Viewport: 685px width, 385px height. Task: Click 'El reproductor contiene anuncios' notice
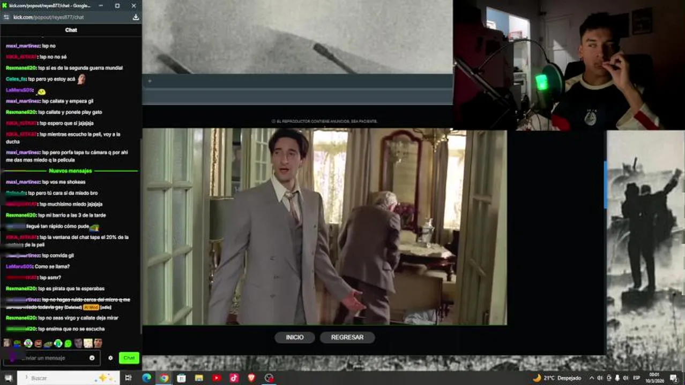[x=324, y=121]
